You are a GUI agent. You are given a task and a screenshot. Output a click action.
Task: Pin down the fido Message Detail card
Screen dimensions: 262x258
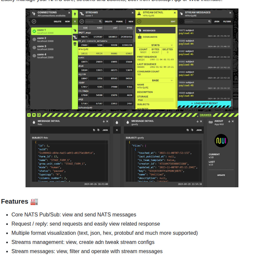click(x=104, y=121)
